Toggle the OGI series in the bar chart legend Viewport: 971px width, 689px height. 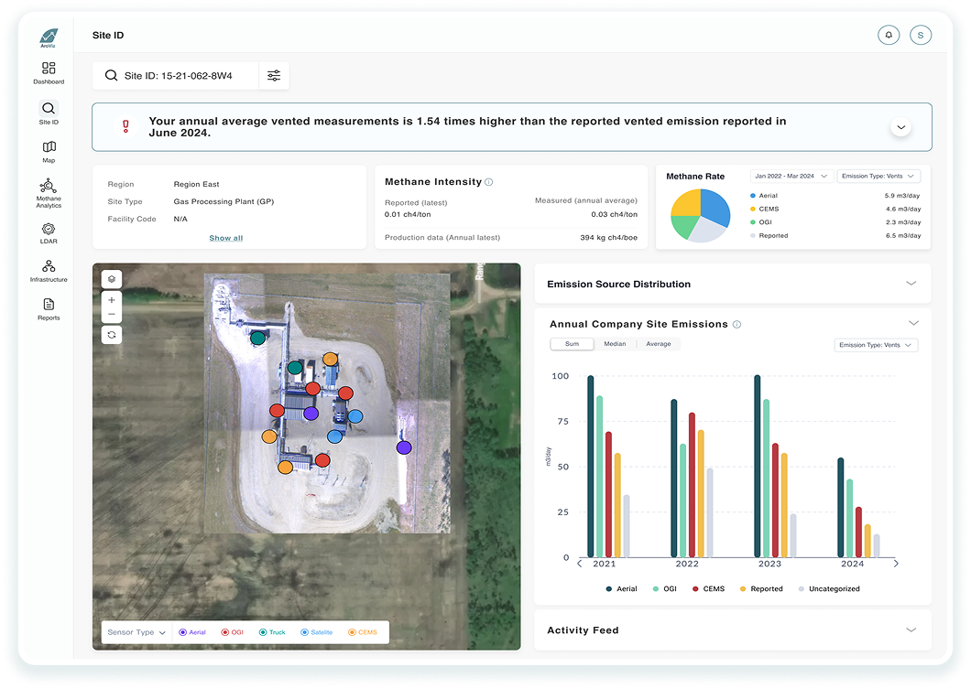[664, 588]
